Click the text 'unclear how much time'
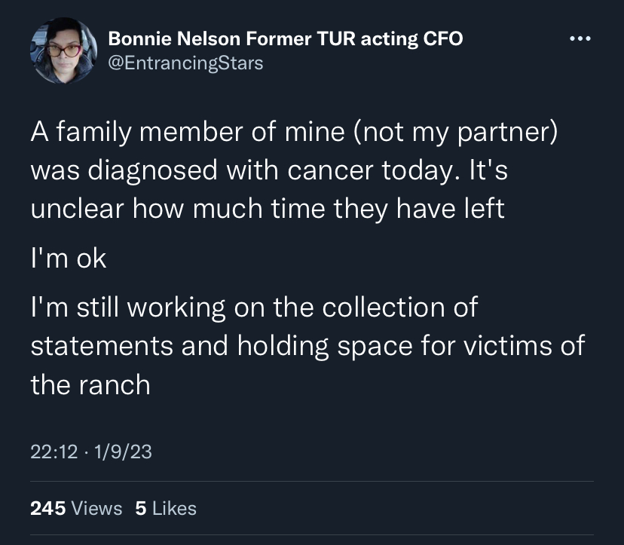The height and width of the screenshot is (545, 624). [x=178, y=208]
